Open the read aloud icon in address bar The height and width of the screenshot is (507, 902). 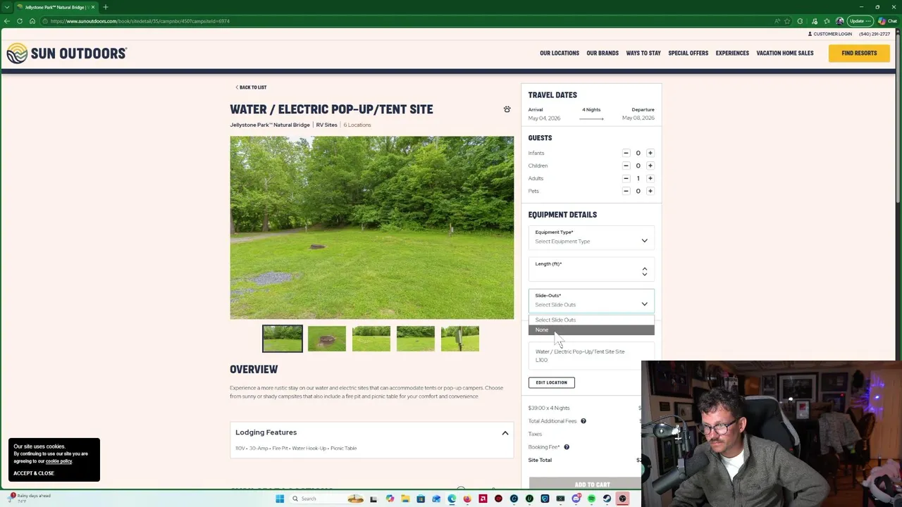[x=777, y=21]
